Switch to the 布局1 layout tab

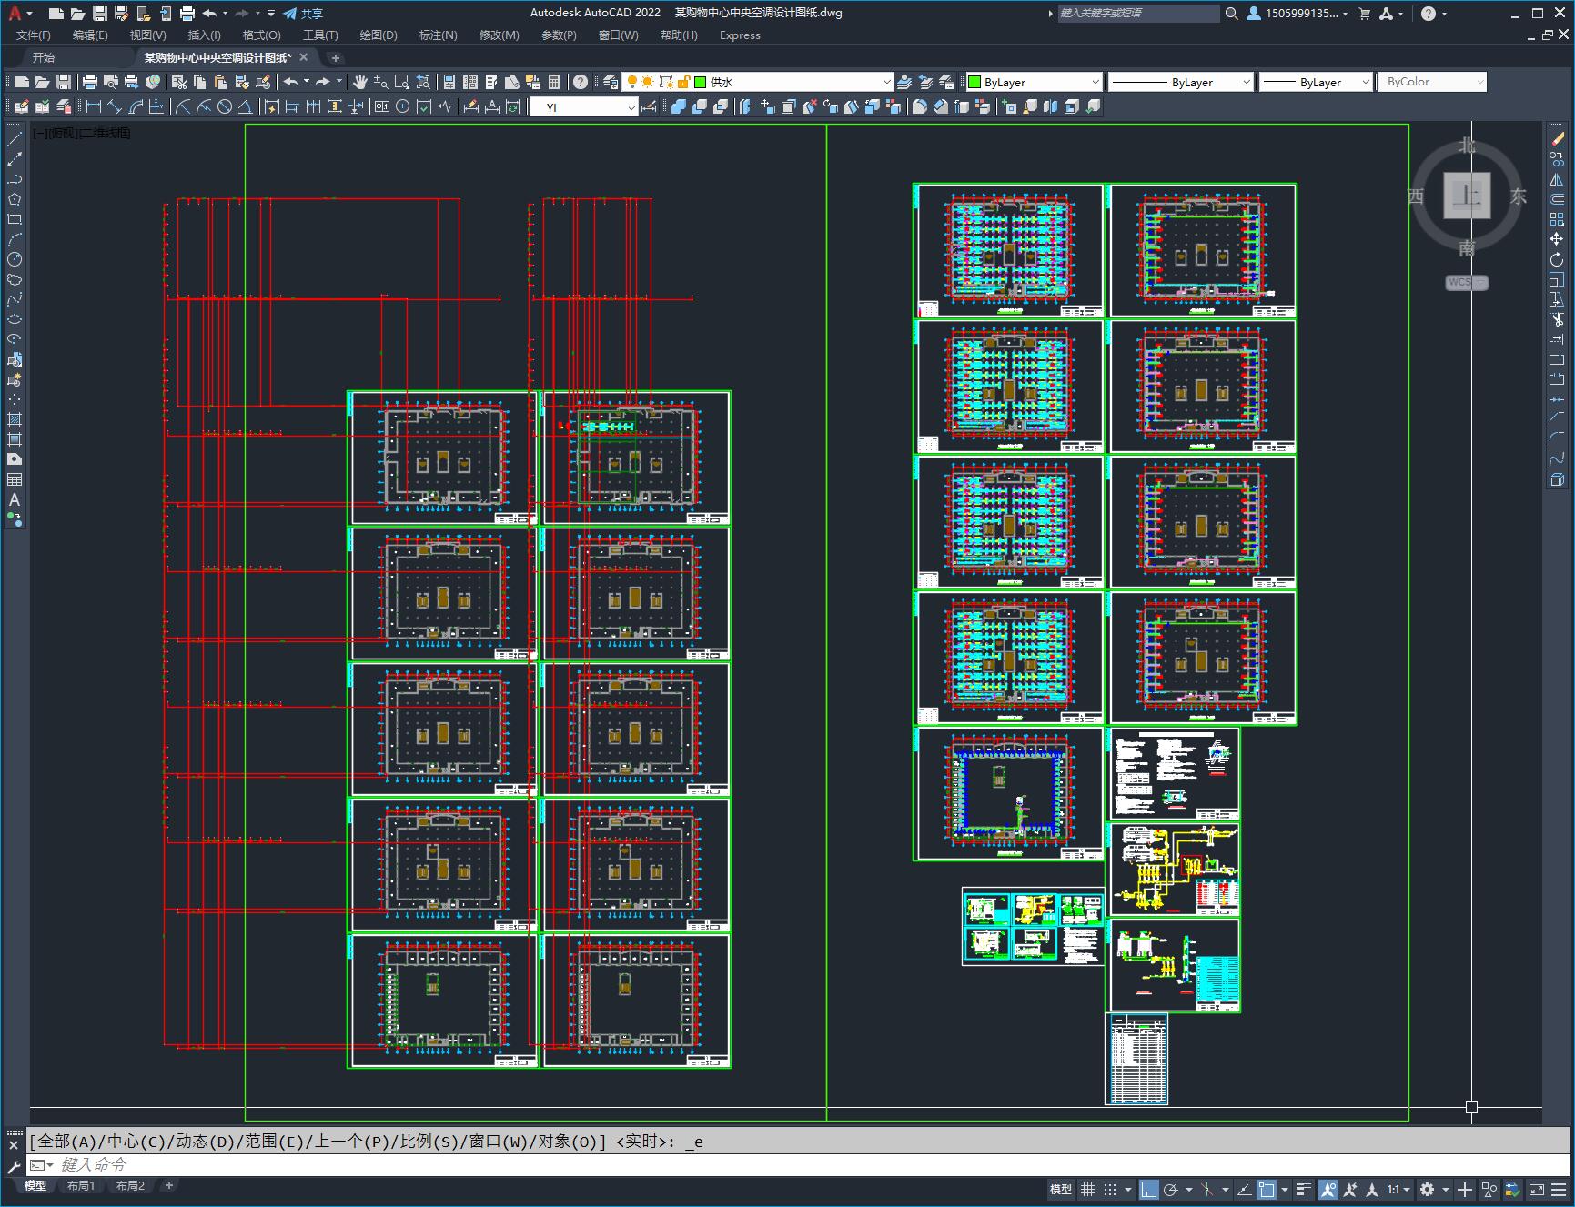[x=80, y=1185]
